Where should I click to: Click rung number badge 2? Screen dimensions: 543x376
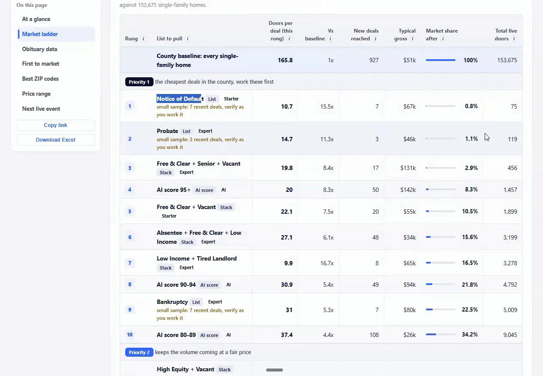(x=130, y=139)
